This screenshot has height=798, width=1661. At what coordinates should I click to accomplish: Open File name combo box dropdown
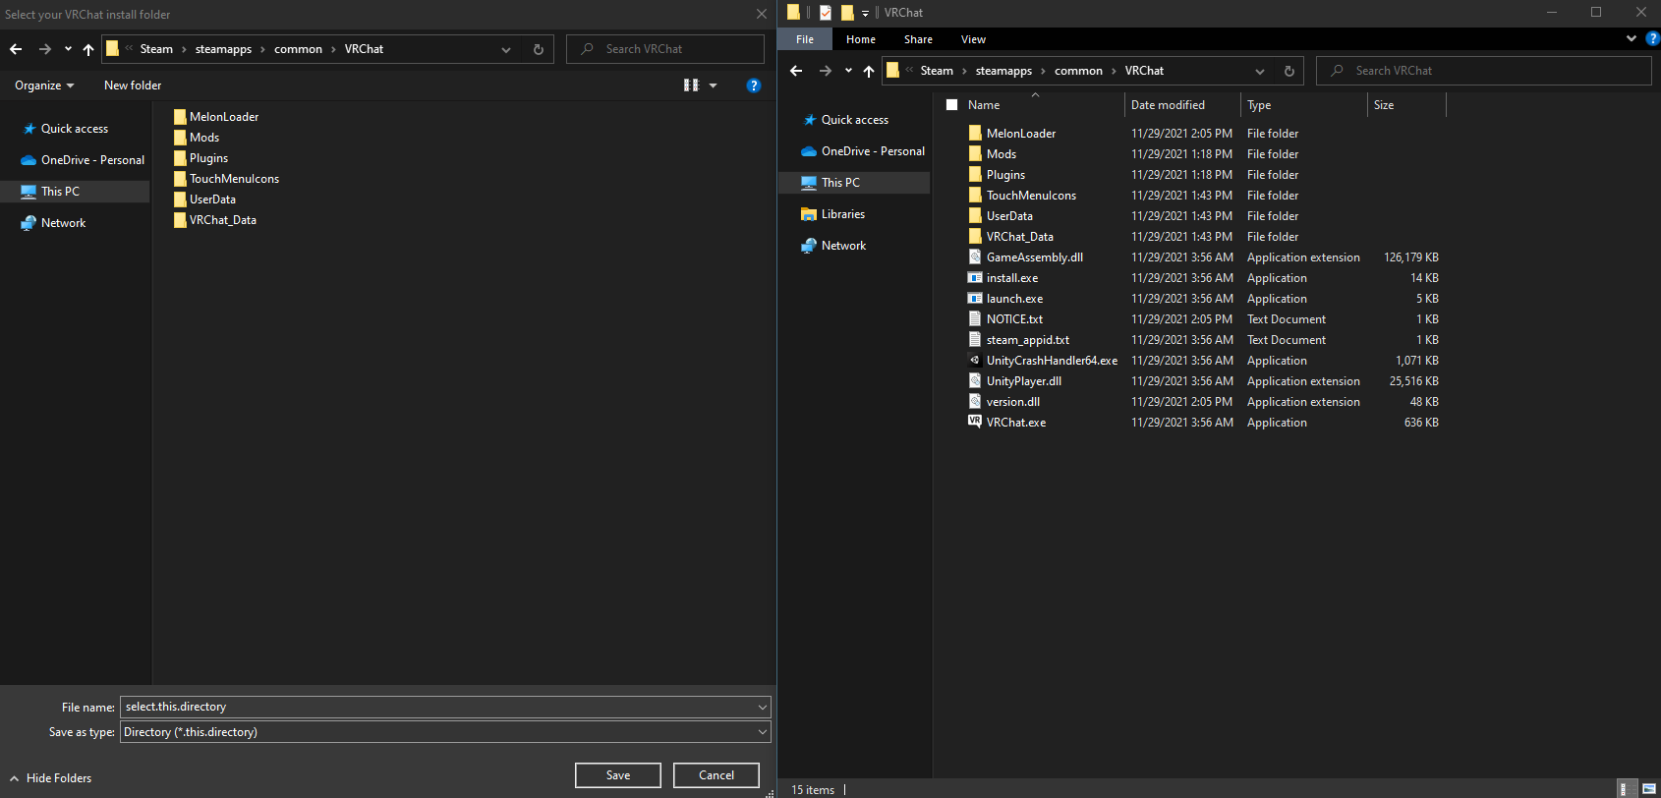(763, 707)
